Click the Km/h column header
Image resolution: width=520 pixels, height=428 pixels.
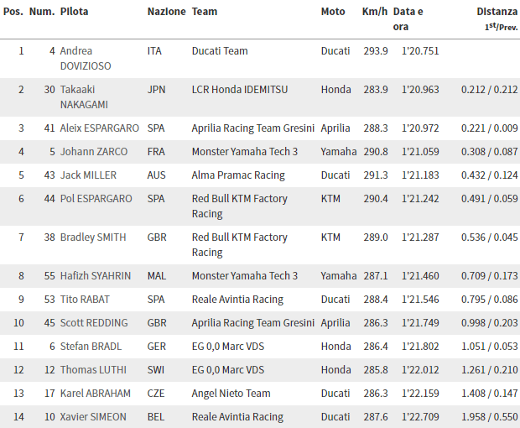374,12
